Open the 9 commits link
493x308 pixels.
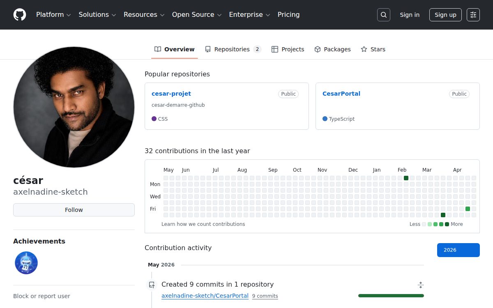tap(265, 296)
